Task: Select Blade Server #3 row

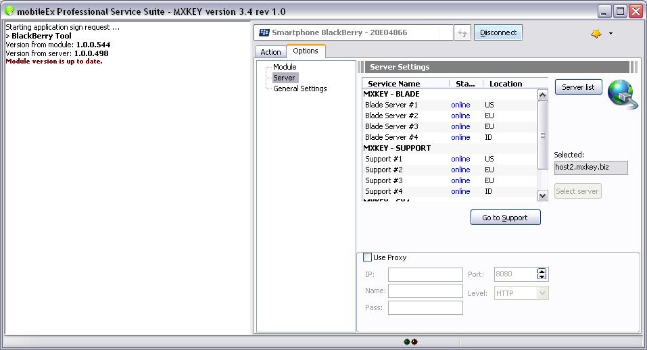Action: (450, 126)
